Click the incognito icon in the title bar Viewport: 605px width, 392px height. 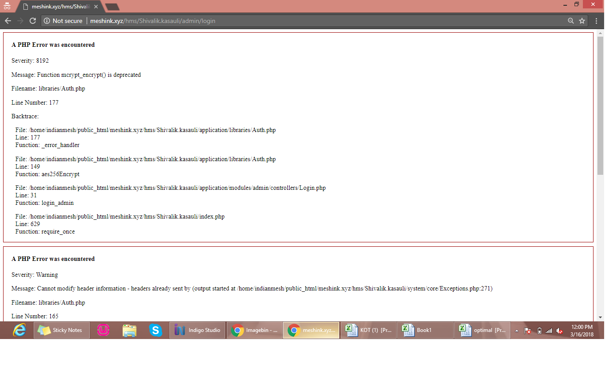7,6
